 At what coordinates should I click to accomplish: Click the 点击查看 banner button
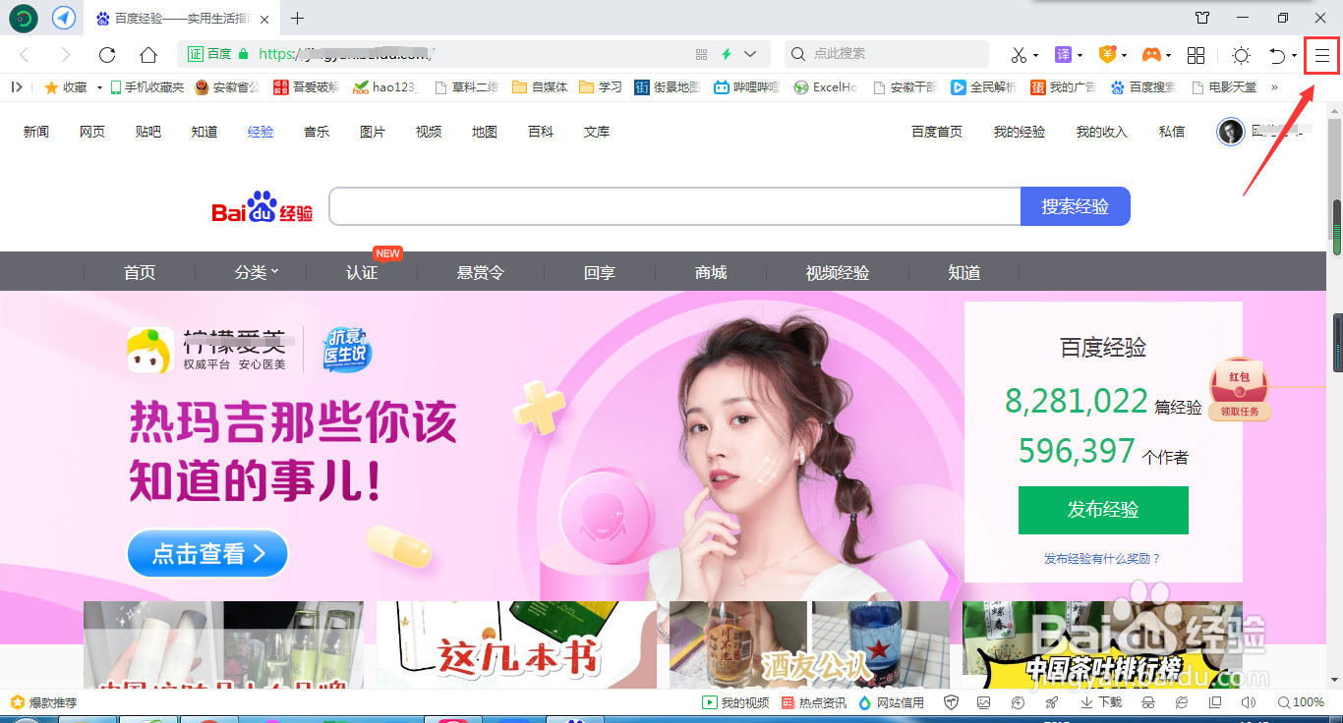point(207,554)
